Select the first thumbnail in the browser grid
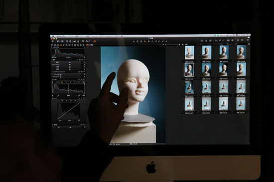The height and width of the screenshot is (182, 274). pyautogui.click(x=189, y=53)
